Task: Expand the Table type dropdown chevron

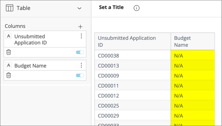Action: [79, 8]
